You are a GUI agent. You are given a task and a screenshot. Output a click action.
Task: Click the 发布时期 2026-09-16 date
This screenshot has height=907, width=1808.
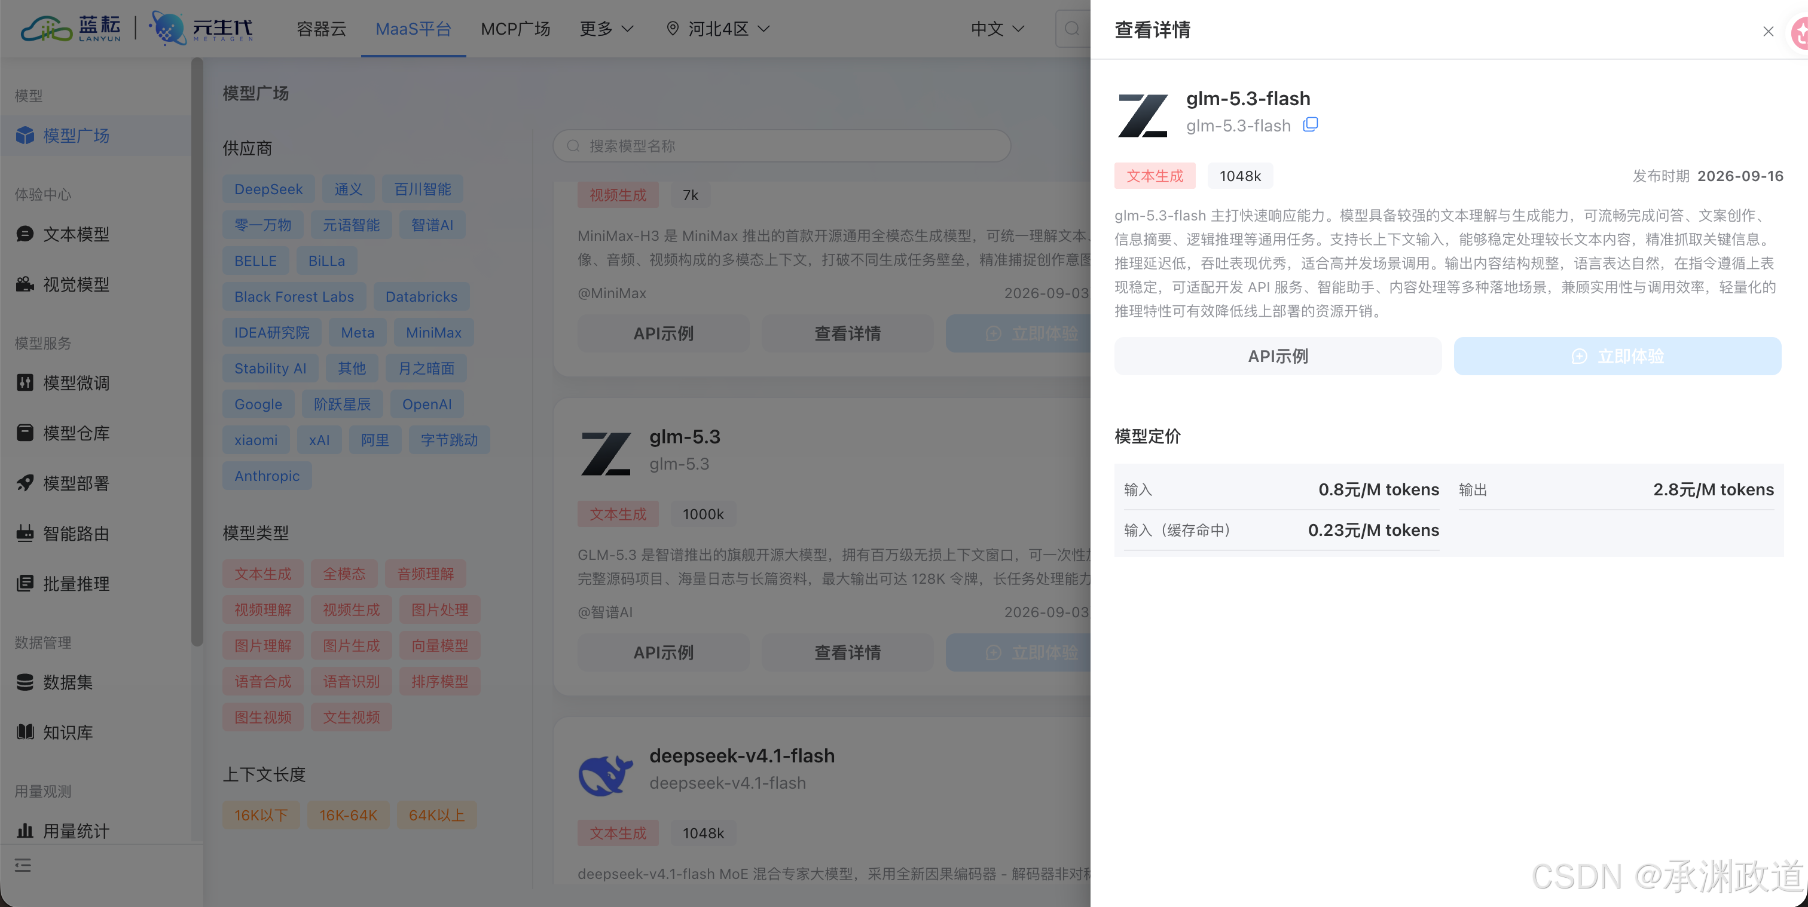click(1708, 176)
